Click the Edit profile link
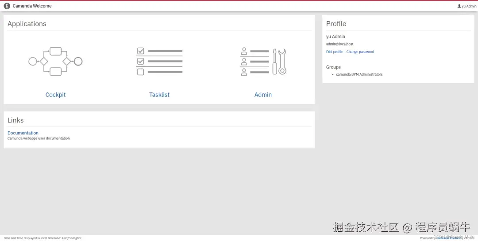The width and height of the screenshot is (478, 241). coord(335,52)
